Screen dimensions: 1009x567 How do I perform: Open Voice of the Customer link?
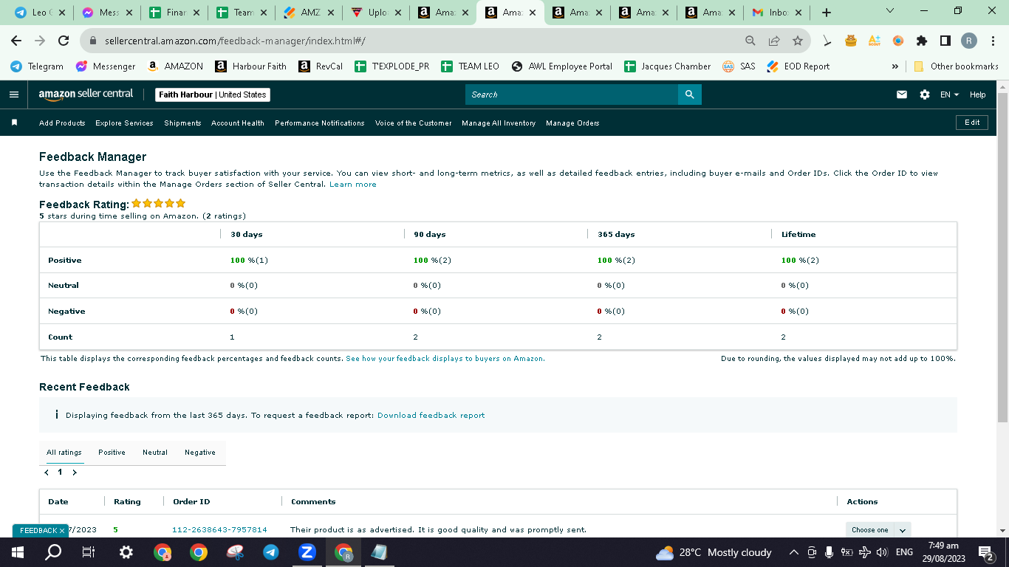[x=413, y=123]
